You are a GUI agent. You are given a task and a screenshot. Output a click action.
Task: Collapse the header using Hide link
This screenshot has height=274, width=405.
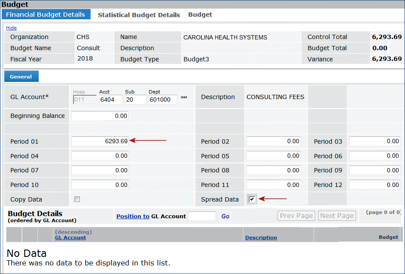11,28
